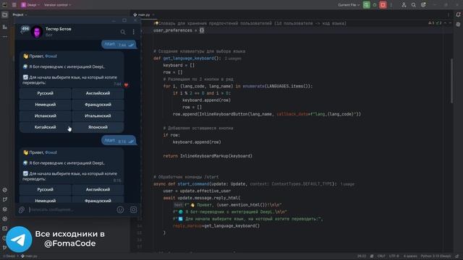This screenshot has width=463, height=260.
Task: Open the Structure tool window icon
Action: click(5, 27)
